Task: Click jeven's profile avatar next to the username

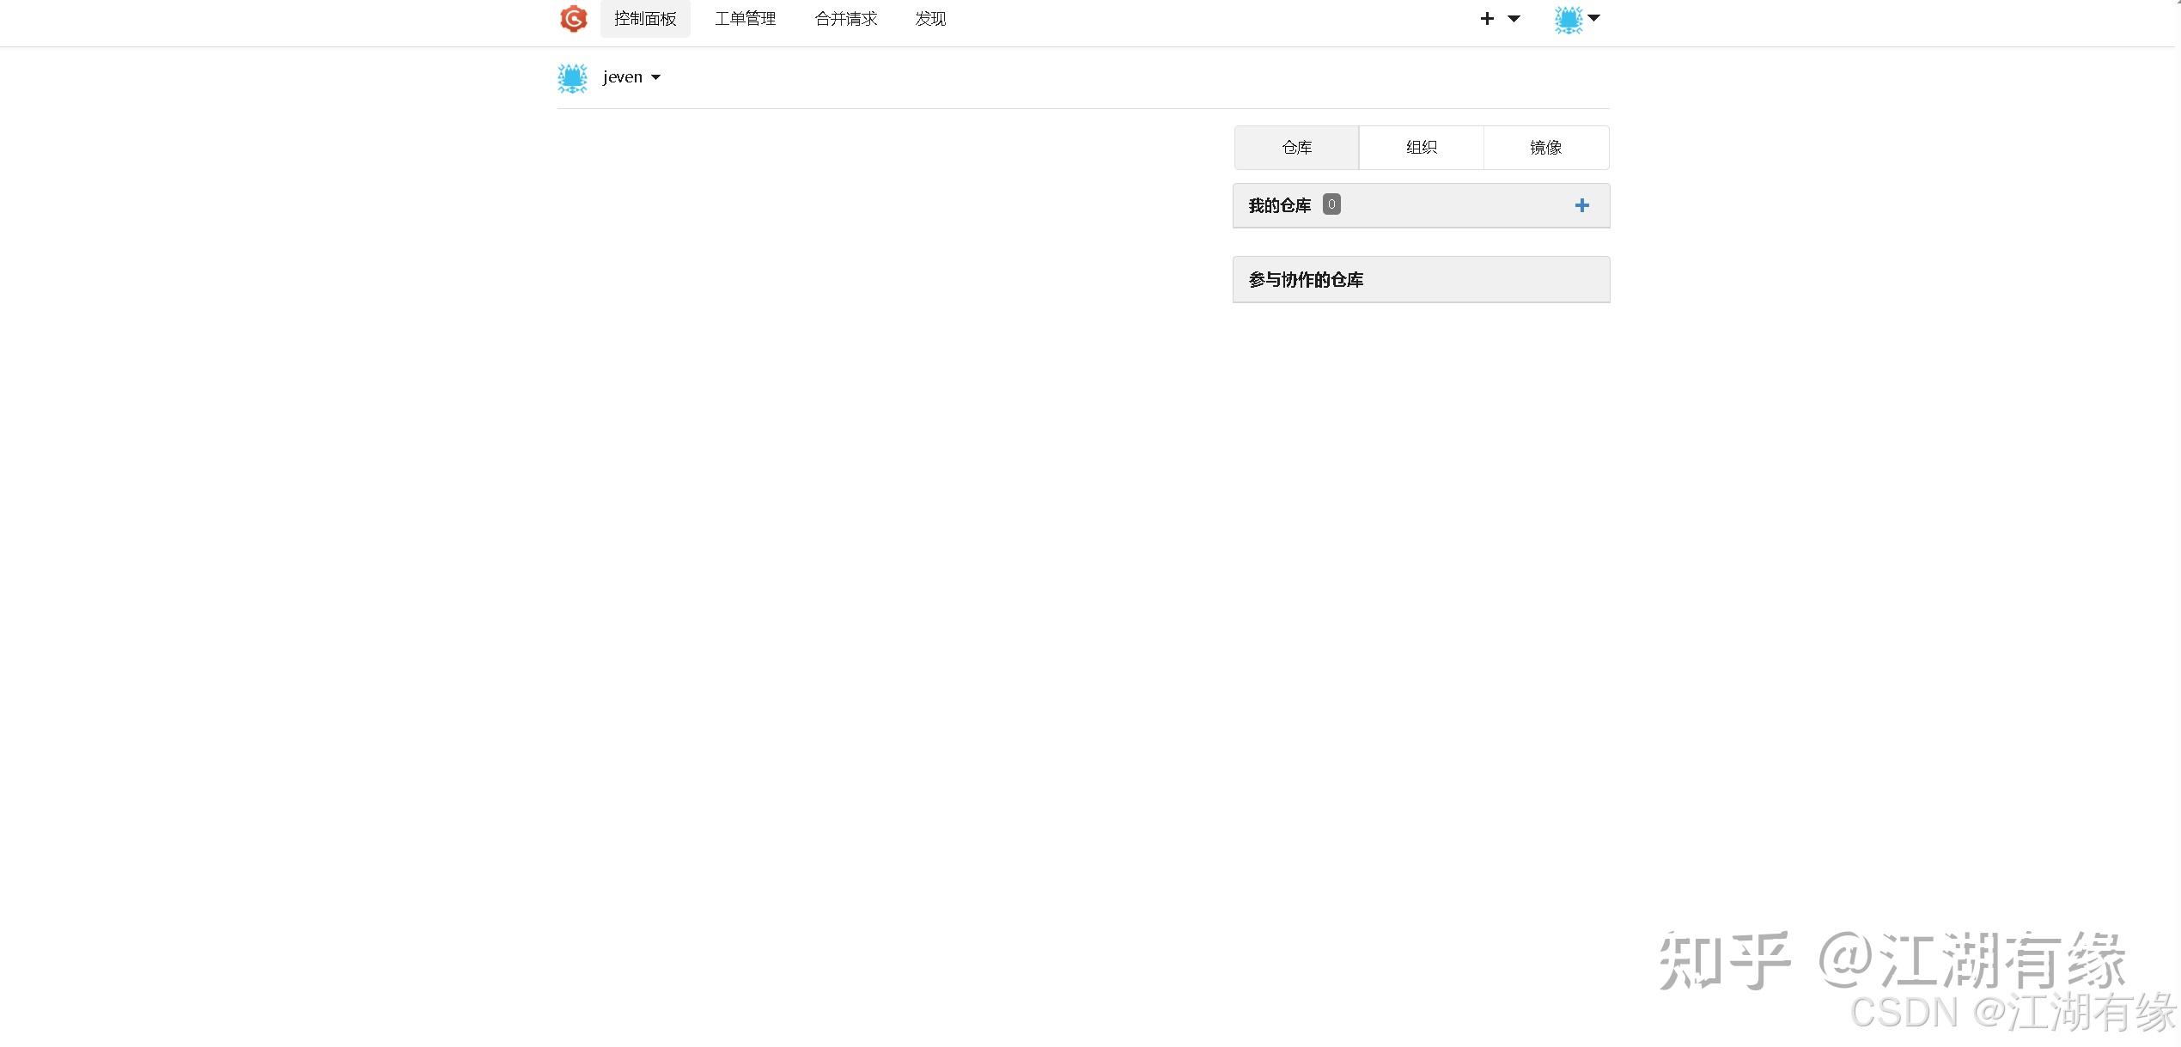Action: coord(571,77)
